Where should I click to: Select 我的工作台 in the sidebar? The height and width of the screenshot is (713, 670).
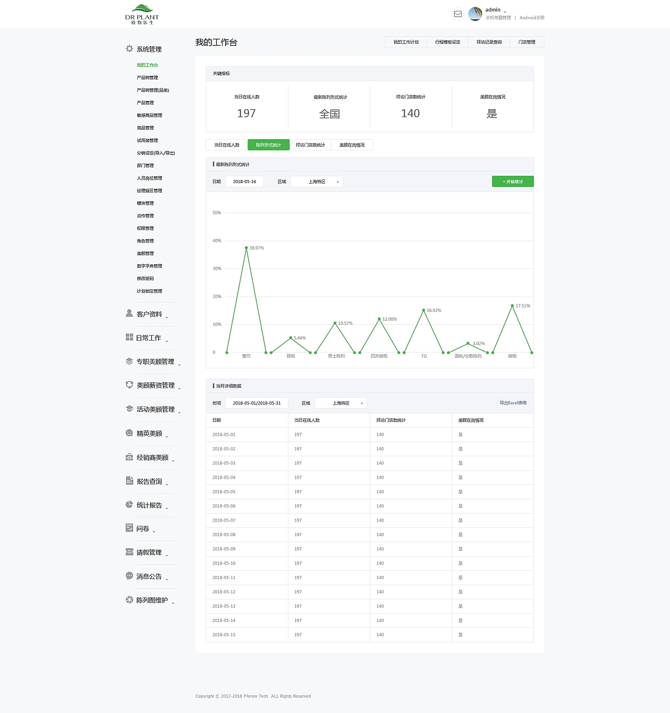coord(147,65)
